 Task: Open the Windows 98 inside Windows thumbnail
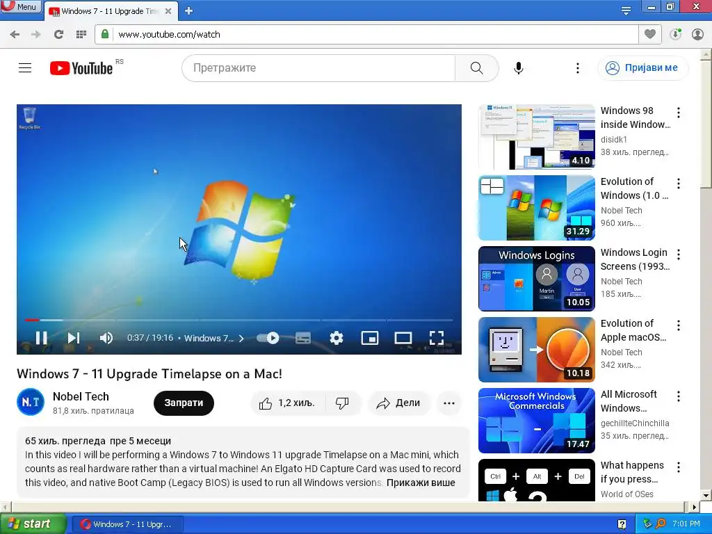(x=537, y=137)
